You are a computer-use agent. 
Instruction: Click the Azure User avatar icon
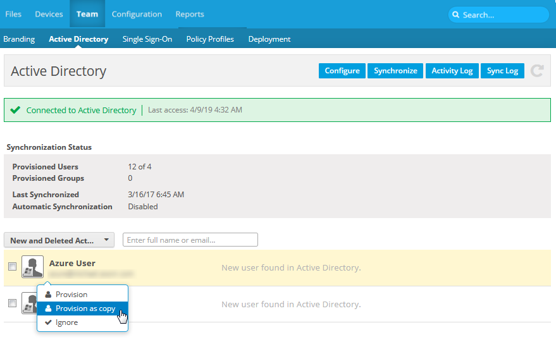(32, 267)
